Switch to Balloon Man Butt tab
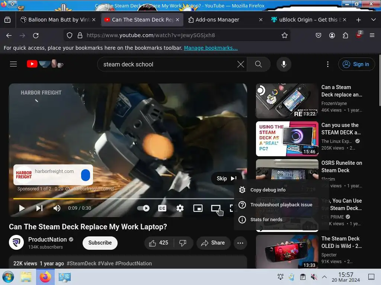 click(x=55, y=20)
